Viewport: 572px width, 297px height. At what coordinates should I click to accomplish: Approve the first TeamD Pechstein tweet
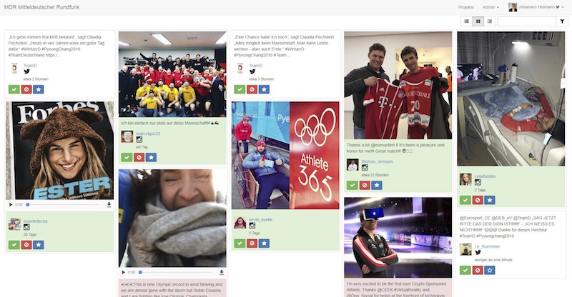pyautogui.click(x=14, y=89)
